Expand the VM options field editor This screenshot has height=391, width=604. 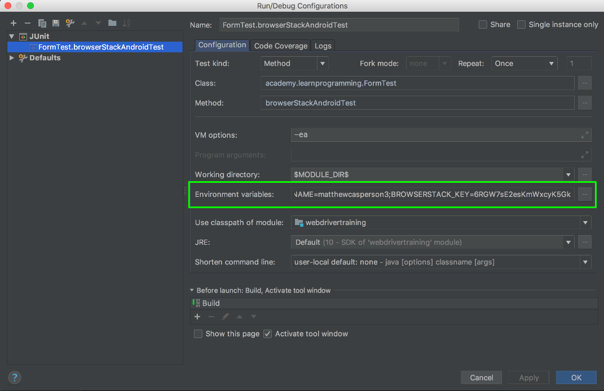point(585,135)
